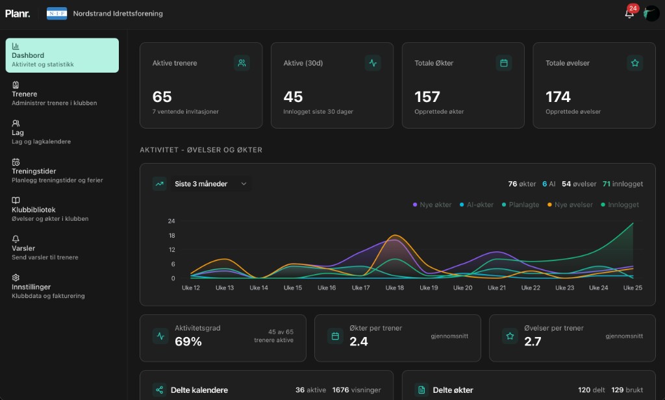Click the green Innlogget legend dot
Image resolution: width=665 pixels, height=400 pixels.
click(x=603, y=205)
